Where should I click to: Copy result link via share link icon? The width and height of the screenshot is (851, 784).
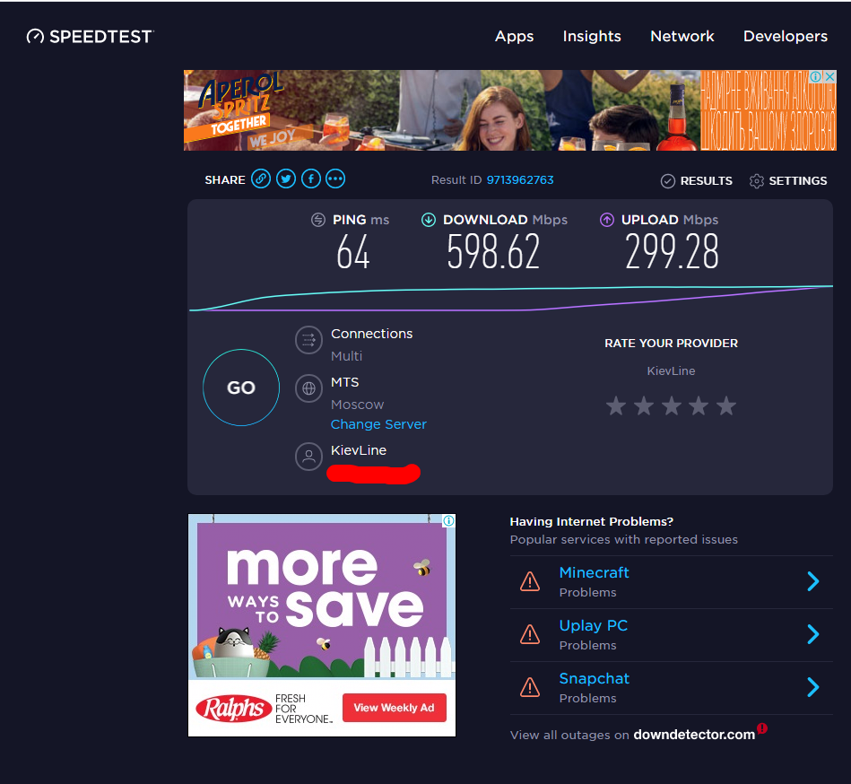click(261, 179)
